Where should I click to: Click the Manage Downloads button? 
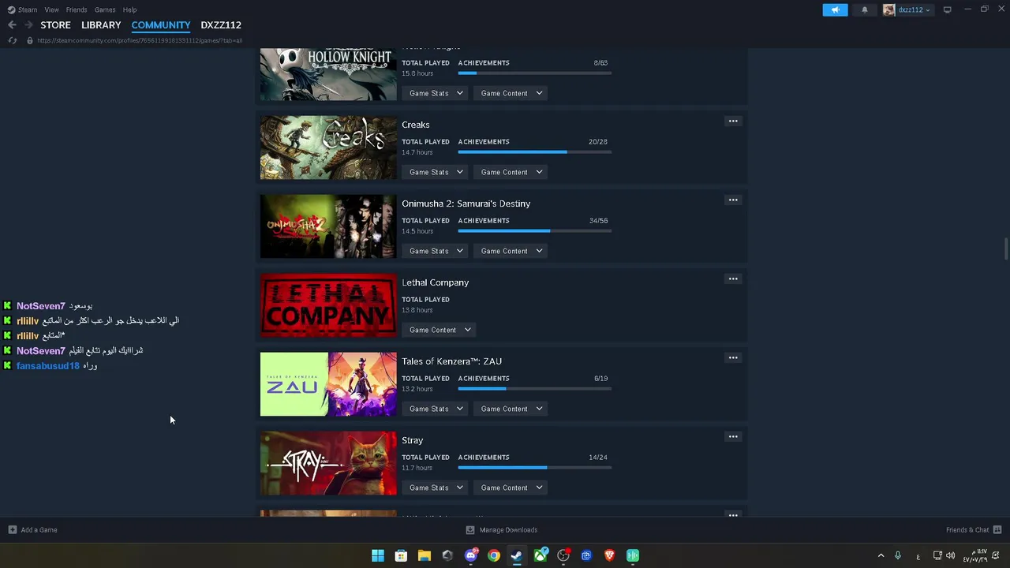tap(502, 530)
